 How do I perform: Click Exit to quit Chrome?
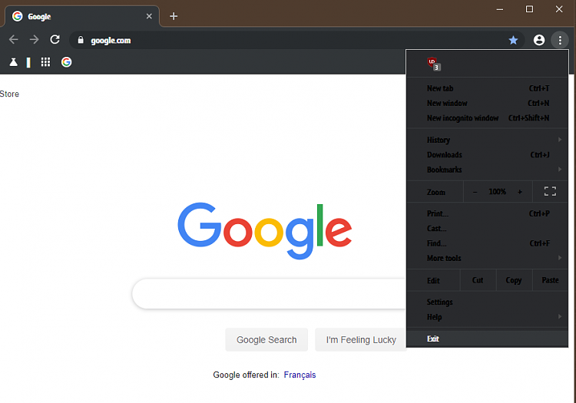click(x=488, y=339)
